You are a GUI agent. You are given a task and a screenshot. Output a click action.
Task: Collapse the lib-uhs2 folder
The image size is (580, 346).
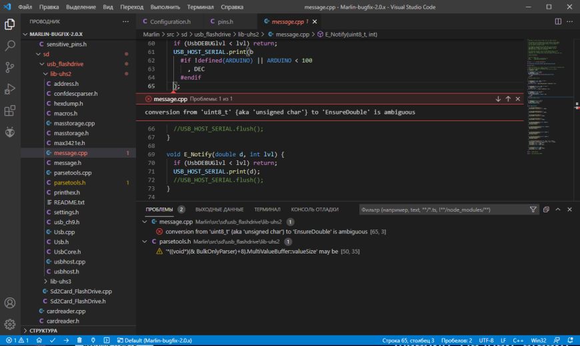tap(45, 74)
